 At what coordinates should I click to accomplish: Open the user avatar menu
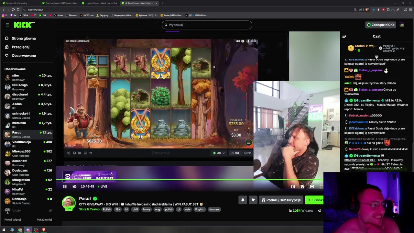pyautogui.click(x=402, y=25)
